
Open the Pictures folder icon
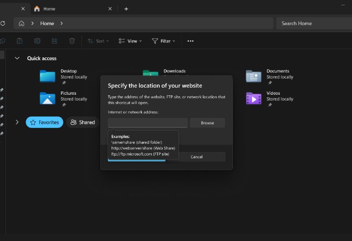(x=48, y=98)
